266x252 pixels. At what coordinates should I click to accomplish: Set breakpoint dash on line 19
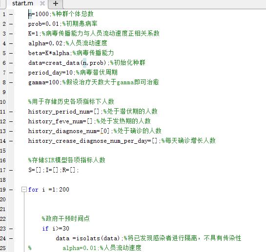tap(11, 190)
